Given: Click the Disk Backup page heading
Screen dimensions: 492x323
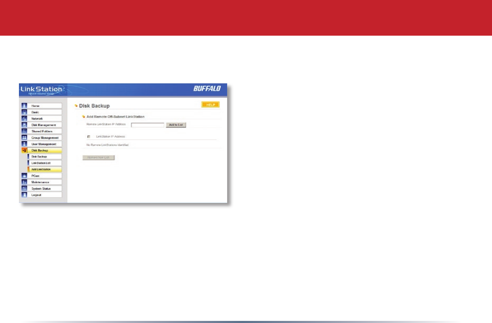Looking at the screenshot, I should (x=94, y=106).
